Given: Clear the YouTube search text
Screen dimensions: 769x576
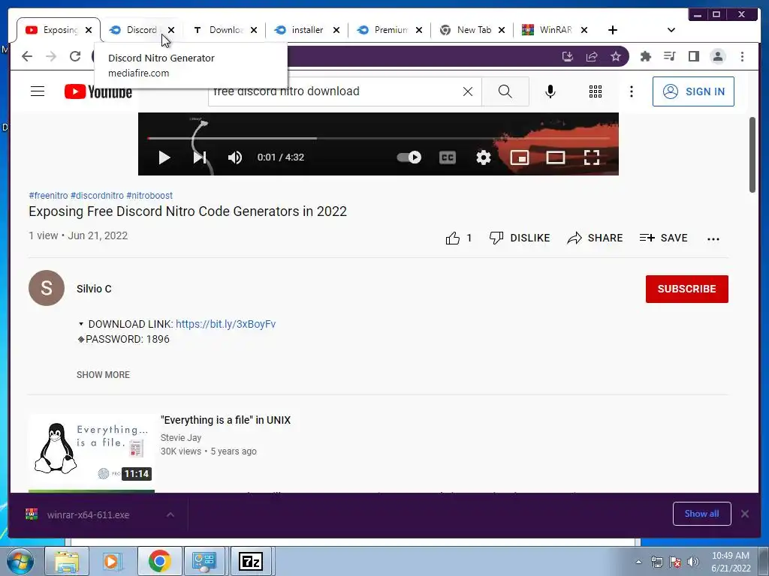Looking at the screenshot, I should (468, 91).
